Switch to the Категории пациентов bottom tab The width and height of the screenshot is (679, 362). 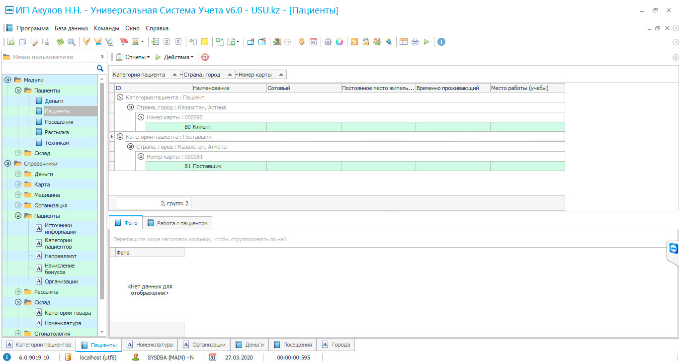[x=39, y=345]
